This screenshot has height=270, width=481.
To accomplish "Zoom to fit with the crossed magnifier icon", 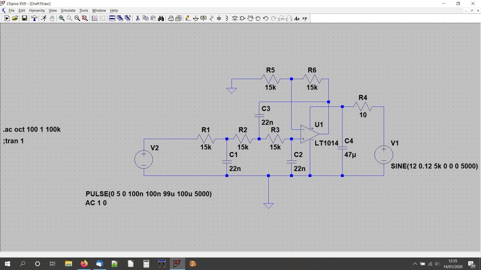I will [85, 18].
